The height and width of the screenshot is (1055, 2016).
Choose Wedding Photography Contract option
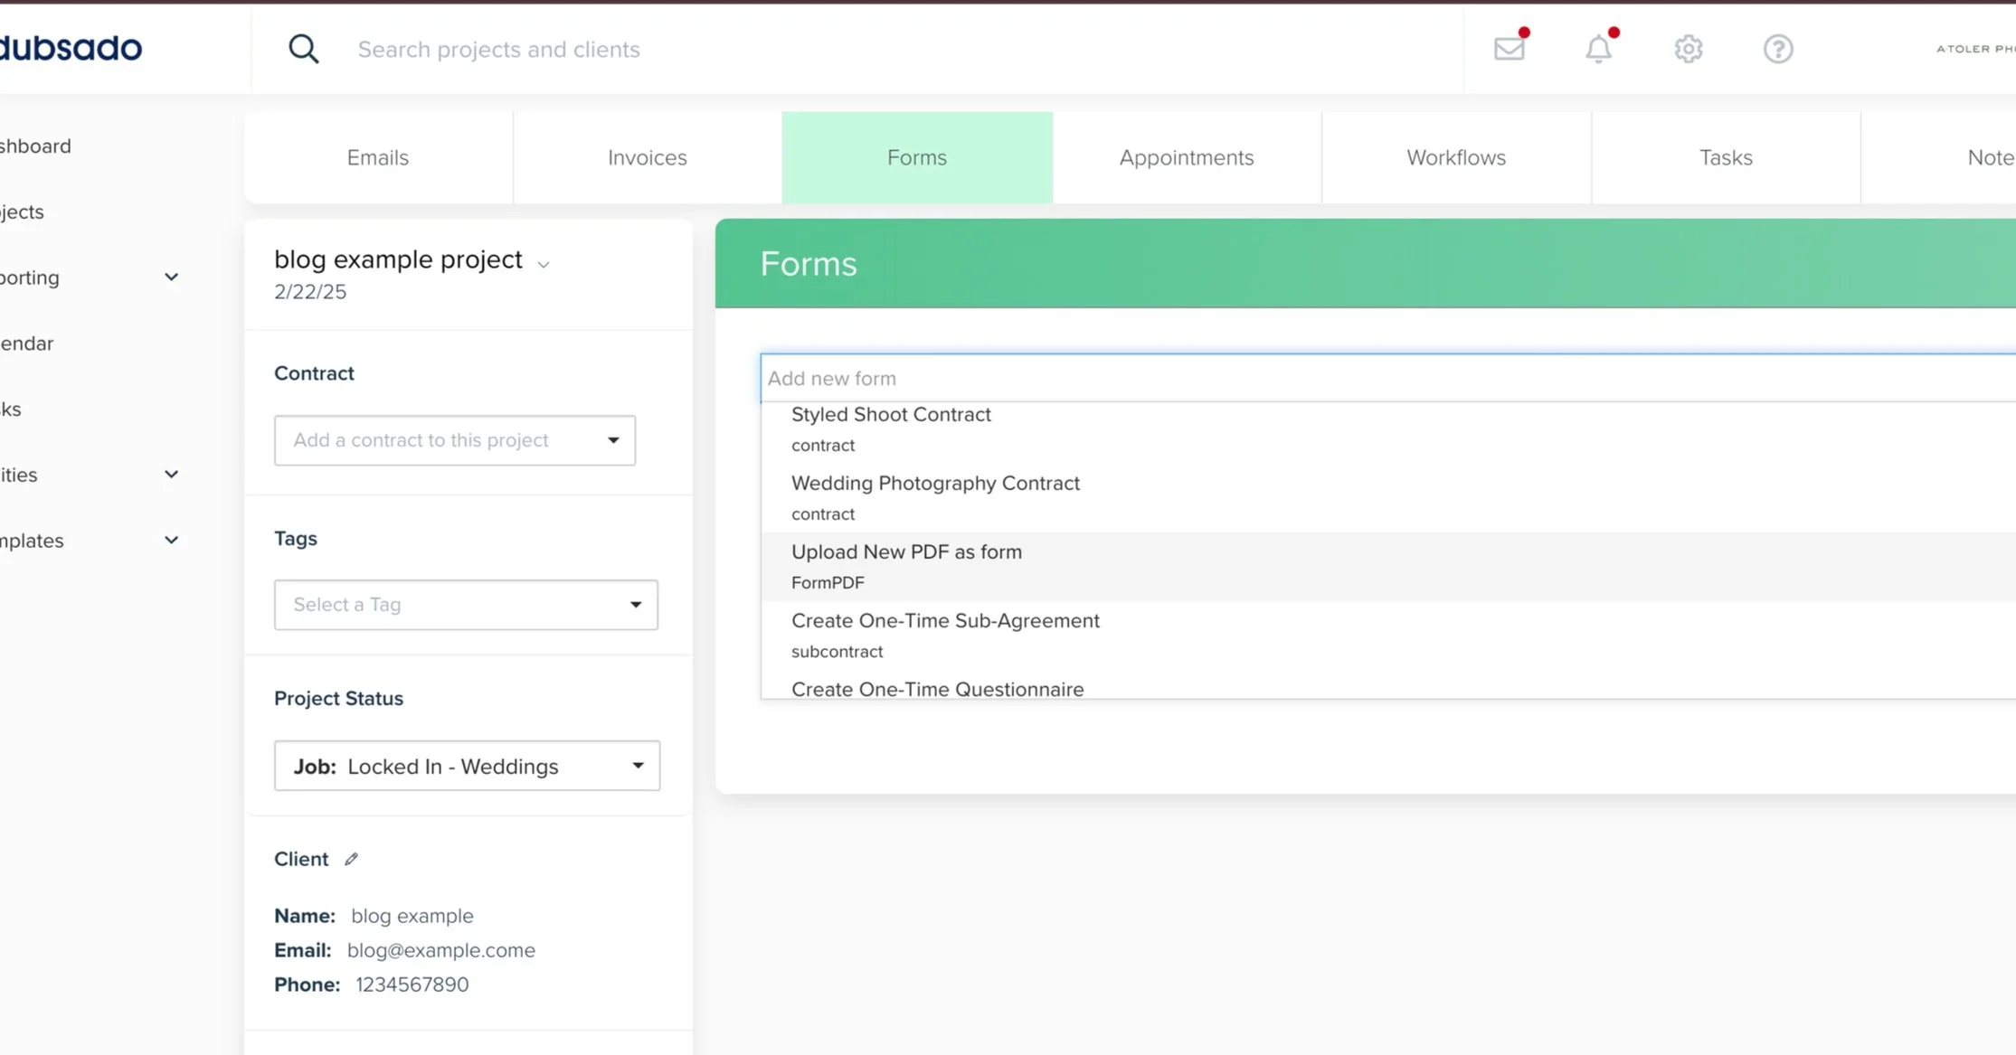click(x=935, y=496)
